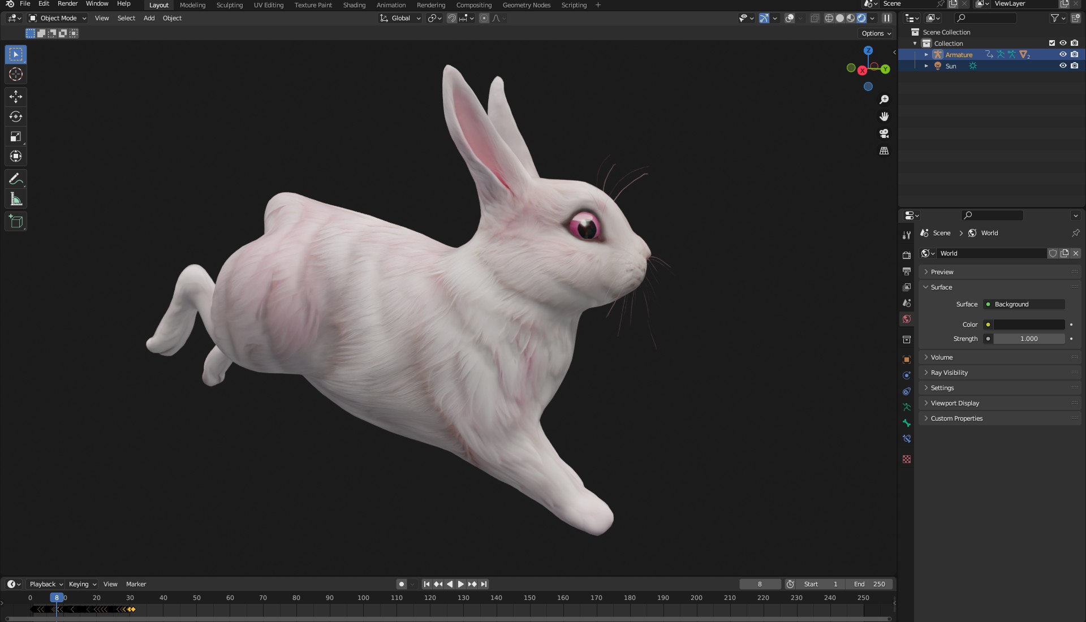
Task: Click the world Color swatch
Action: (1029, 325)
